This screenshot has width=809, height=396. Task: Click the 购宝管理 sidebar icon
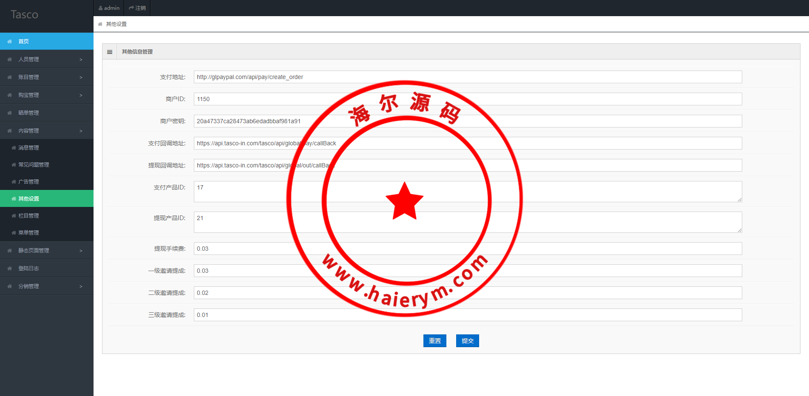pyautogui.click(x=9, y=95)
